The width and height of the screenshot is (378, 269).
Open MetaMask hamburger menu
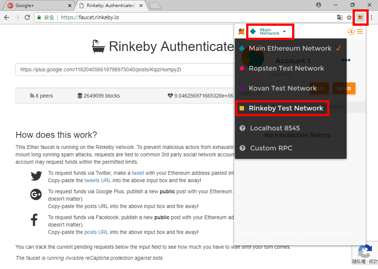pos(360,32)
